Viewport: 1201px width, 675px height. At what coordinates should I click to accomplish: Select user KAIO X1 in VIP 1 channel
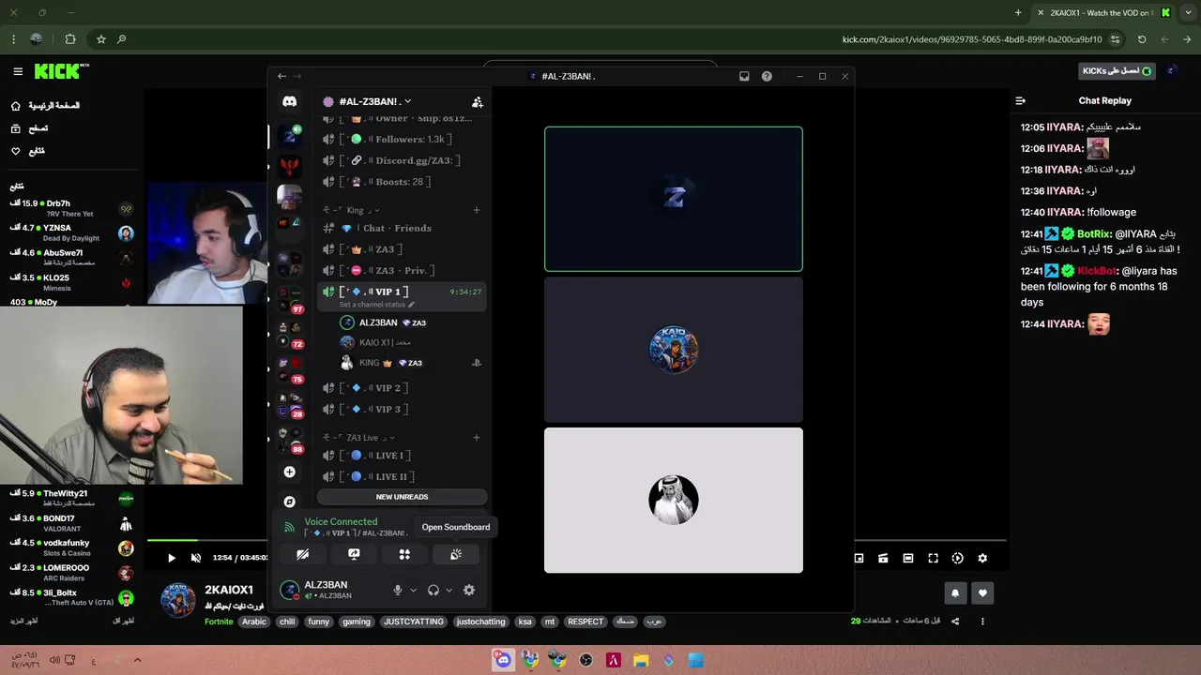click(402, 342)
